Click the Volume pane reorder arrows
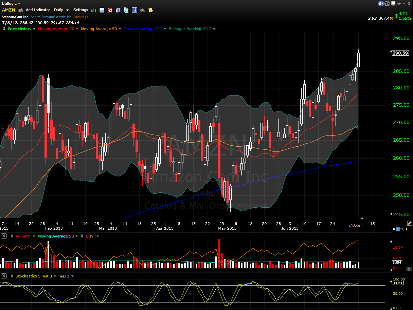 point(12,236)
